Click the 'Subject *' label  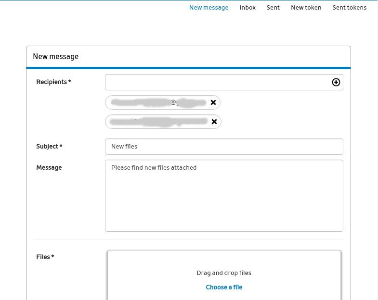(49, 147)
